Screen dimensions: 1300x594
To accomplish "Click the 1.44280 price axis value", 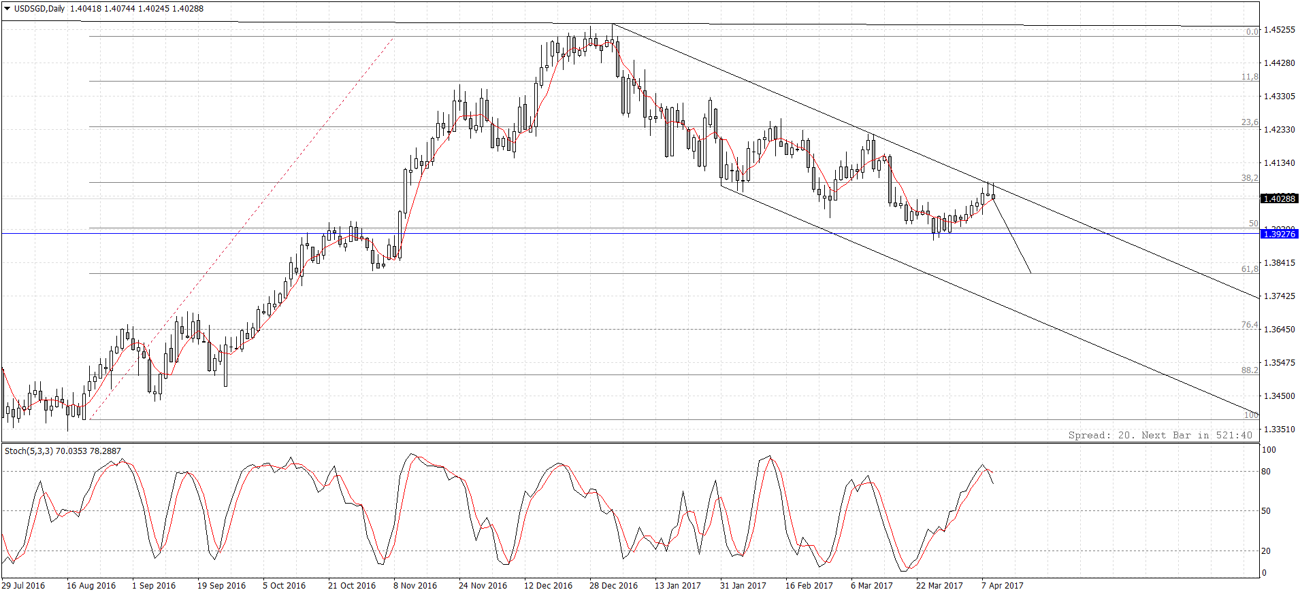I will (x=1280, y=63).
